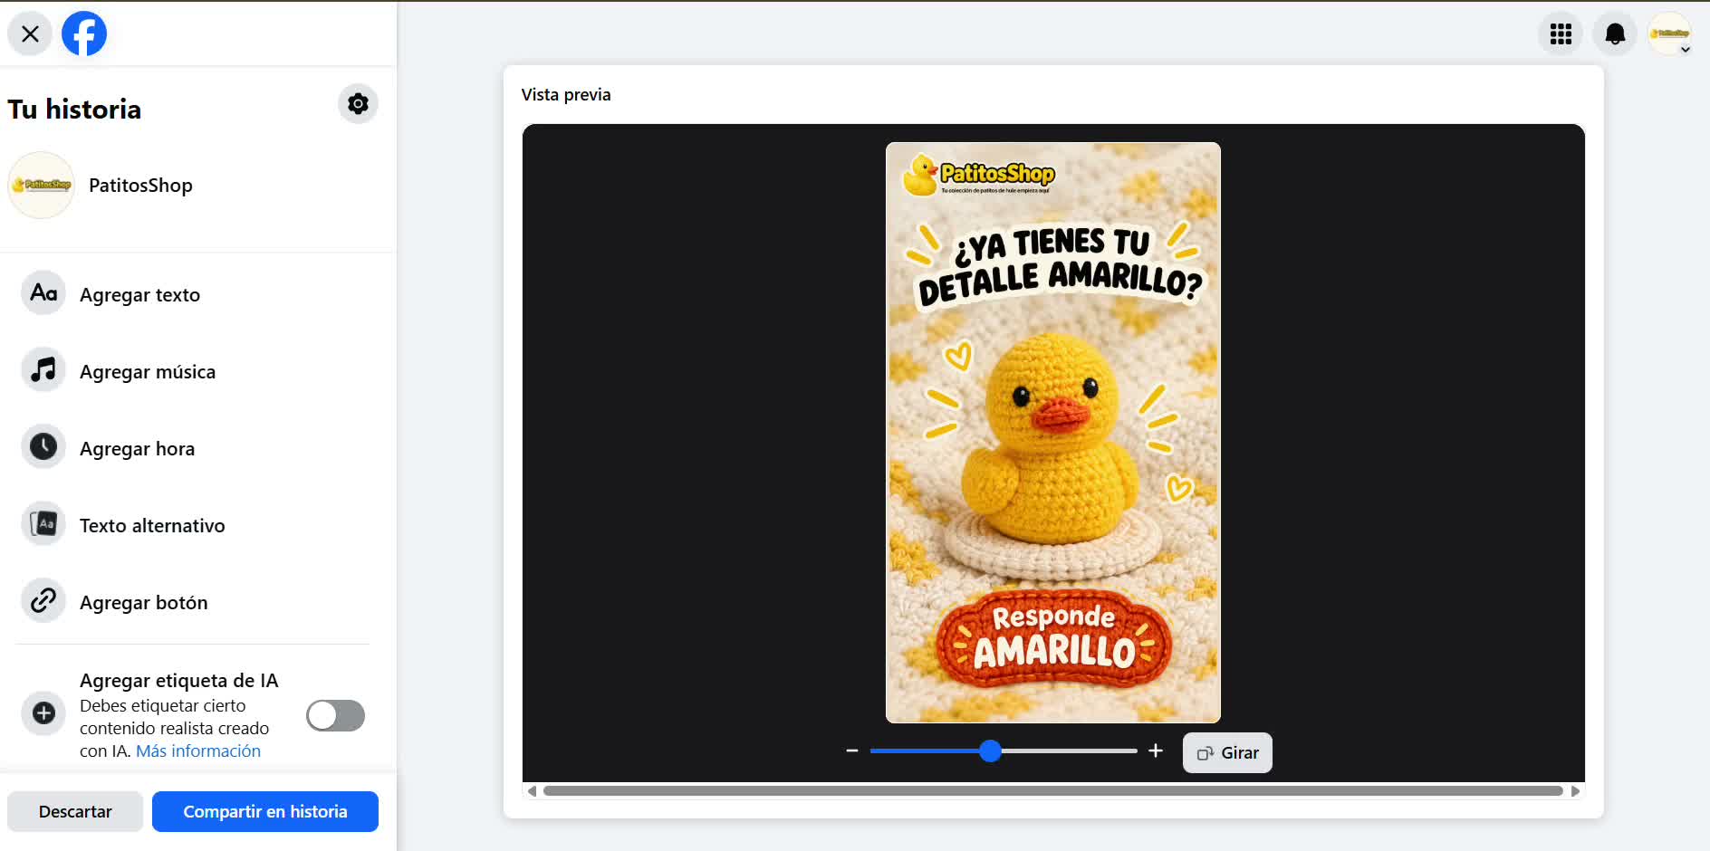Click the story preview image of the duck
The height and width of the screenshot is (851, 1710).
pyautogui.click(x=1053, y=433)
